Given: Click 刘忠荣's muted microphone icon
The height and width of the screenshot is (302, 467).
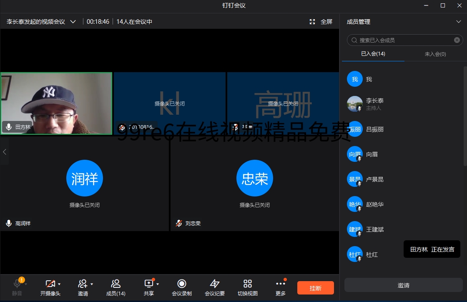Looking at the screenshot, I should (179, 224).
